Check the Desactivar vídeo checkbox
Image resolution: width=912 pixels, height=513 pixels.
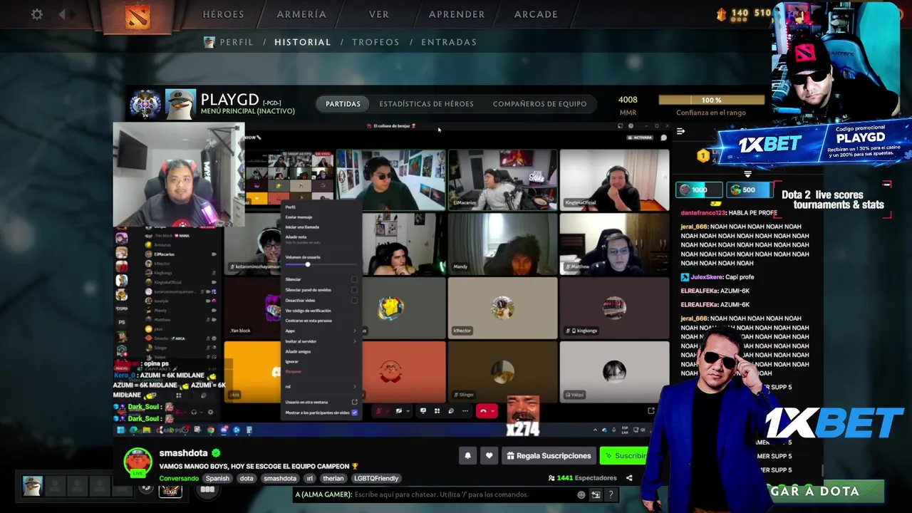[354, 300]
